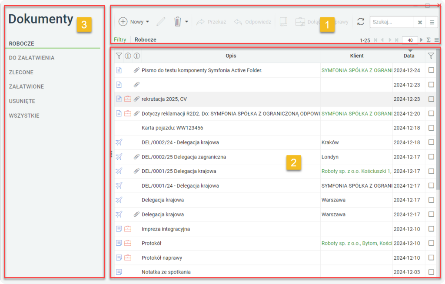
Task: Sort by the Opis column header
Action: [231, 56]
